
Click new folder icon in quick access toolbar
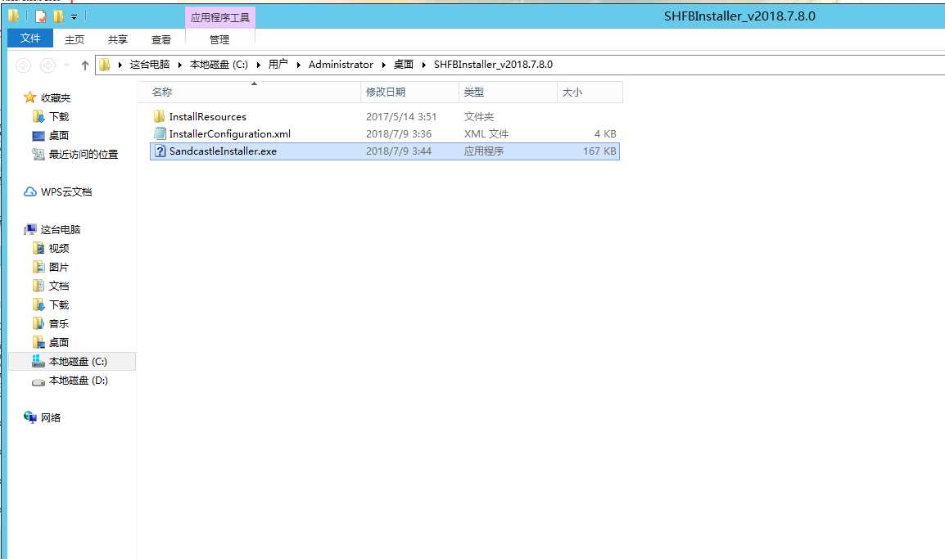pos(58,16)
